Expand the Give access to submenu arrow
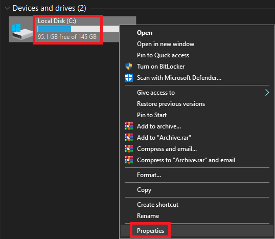Viewport: 275px width, 239px height. pos(267,93)
